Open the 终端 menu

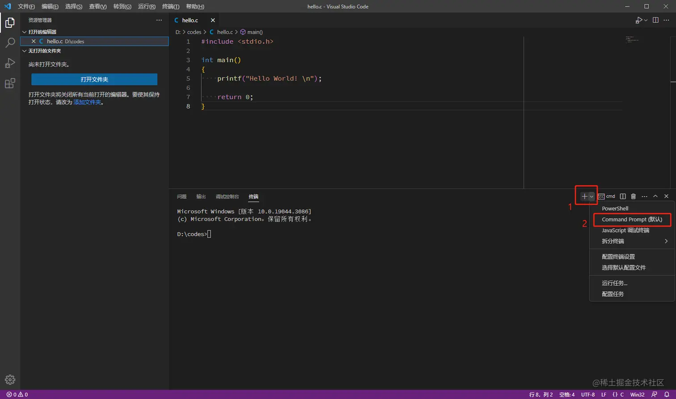tap(170, 6)
